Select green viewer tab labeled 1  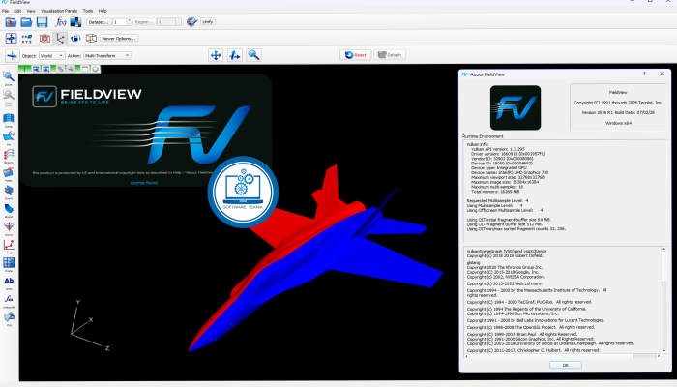tap(24, 69)
